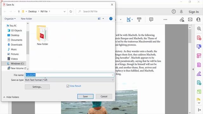Collapse the right tools pane arrow

pos(193,69)
